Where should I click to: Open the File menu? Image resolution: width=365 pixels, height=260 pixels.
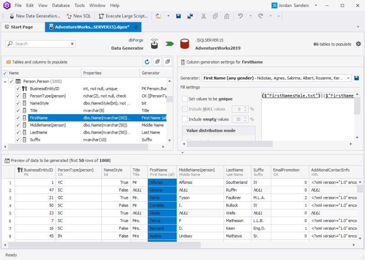pos(18,5)
